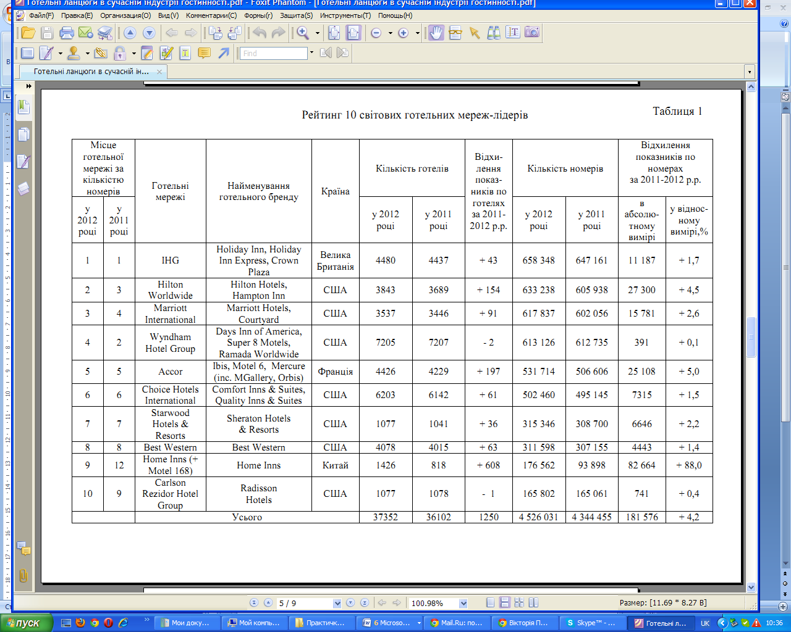Click the Undo arrow icon

pos(260,33)
